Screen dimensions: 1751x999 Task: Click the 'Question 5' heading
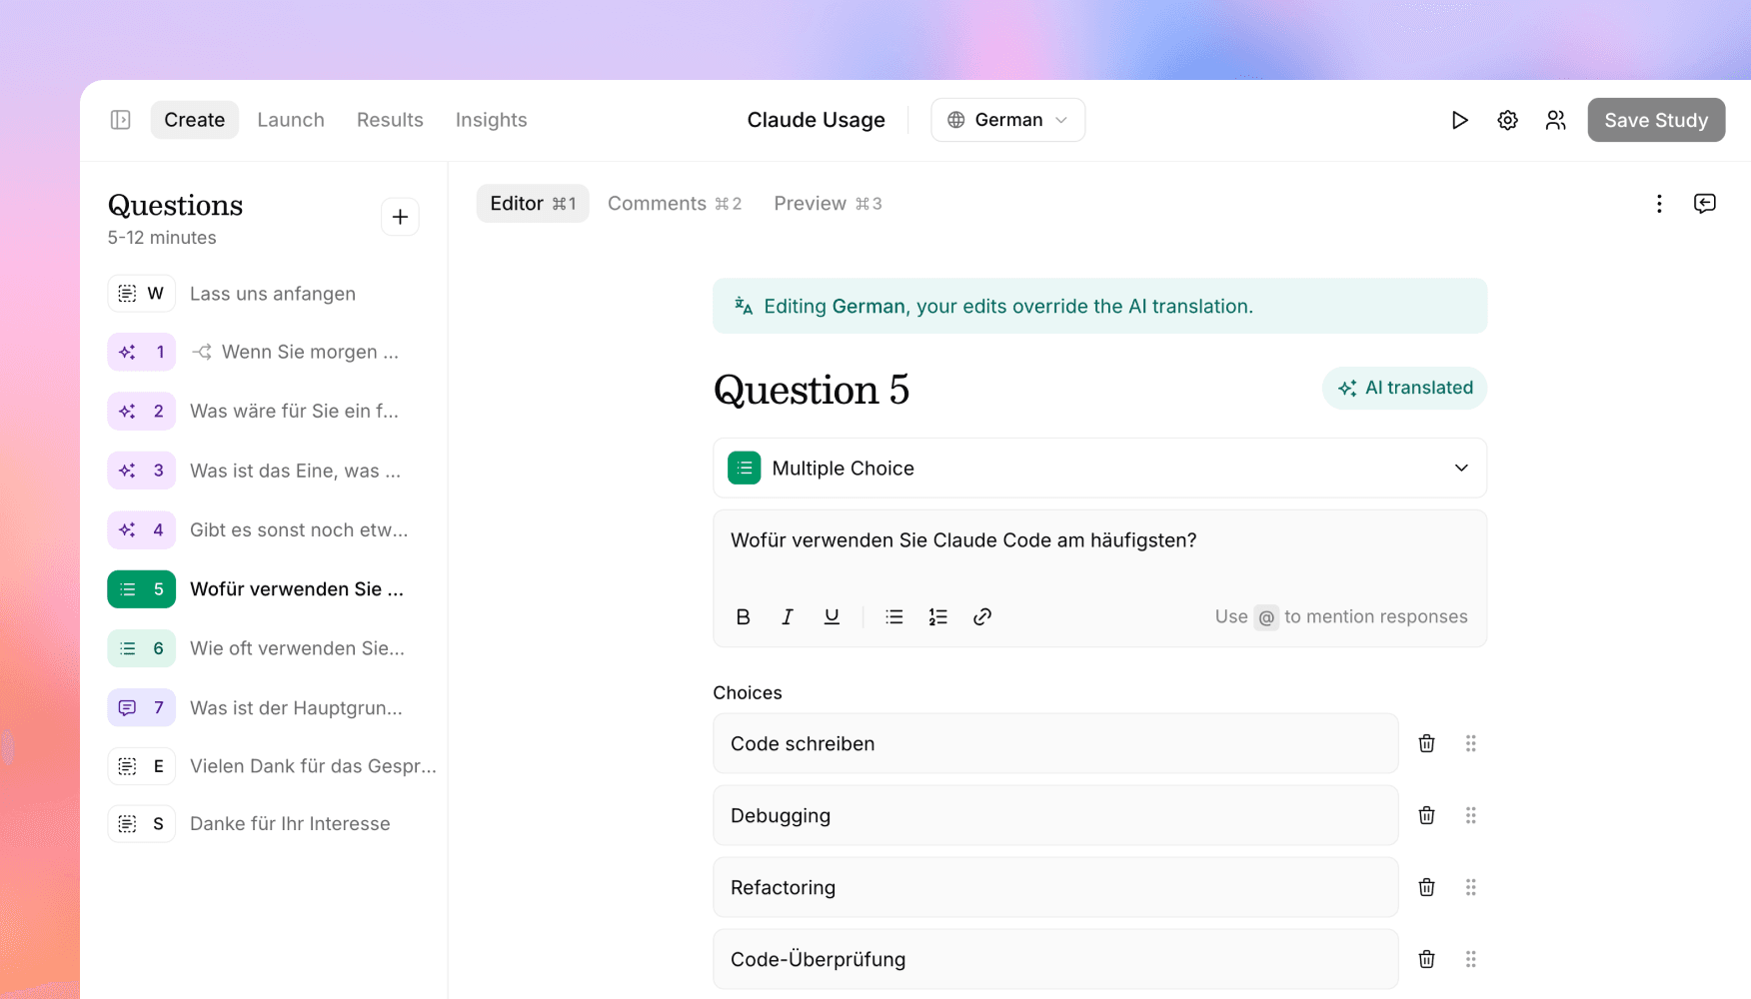812,390
